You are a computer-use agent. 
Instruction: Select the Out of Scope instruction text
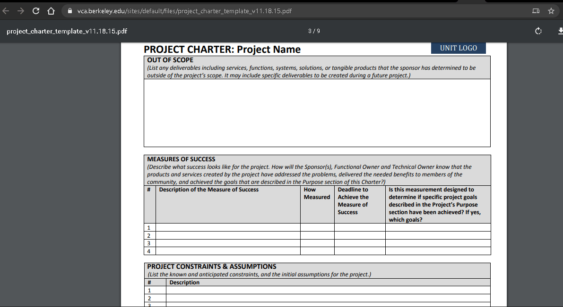tap(312, 72)
